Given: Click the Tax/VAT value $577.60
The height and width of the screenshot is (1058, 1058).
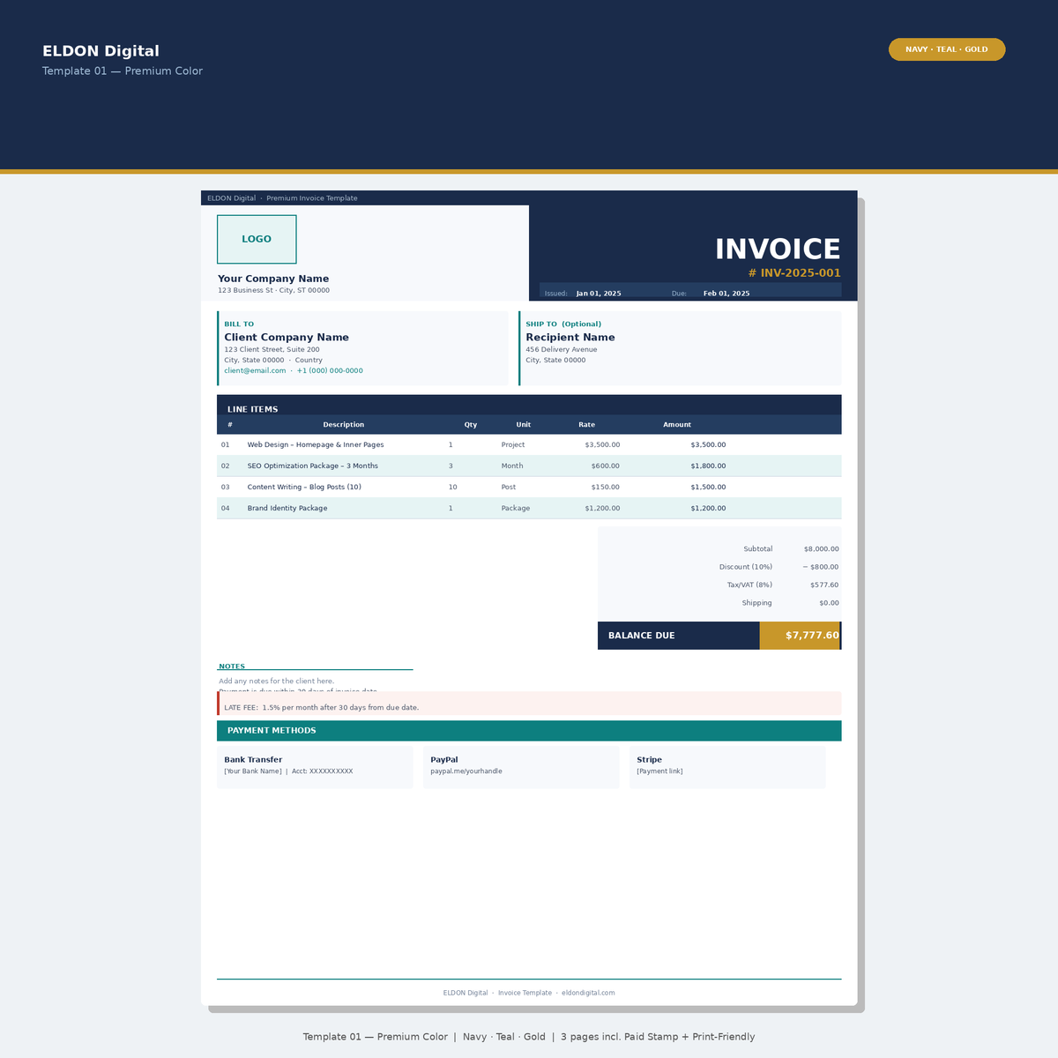Looking at the screenshot, I should [x=824, y=585].
